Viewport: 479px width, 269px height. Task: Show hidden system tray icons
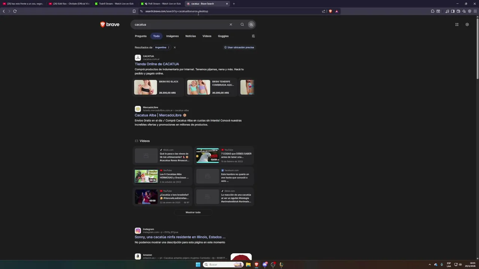coord(430,265)
